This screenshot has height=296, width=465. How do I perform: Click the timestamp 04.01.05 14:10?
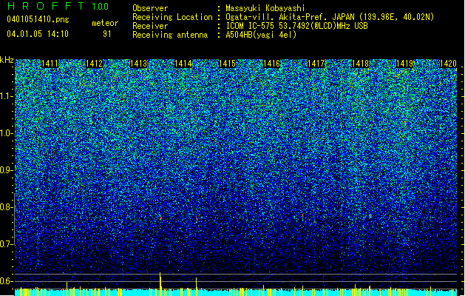[38, 34]
